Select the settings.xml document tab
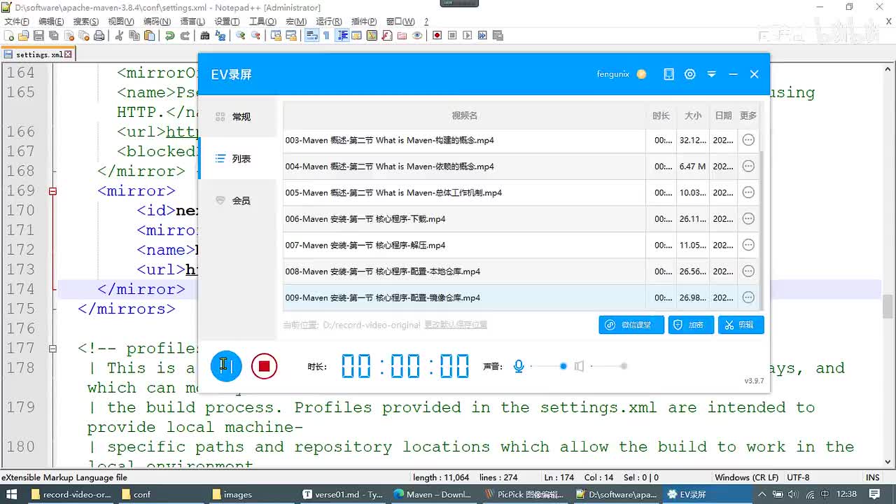 pyautogui.click(x=38, y=54)
